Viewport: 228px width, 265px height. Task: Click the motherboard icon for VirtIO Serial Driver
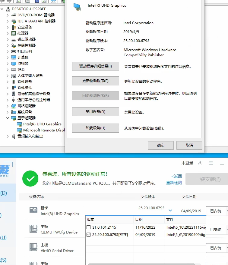pyautogui.click(x=33, y=247)
